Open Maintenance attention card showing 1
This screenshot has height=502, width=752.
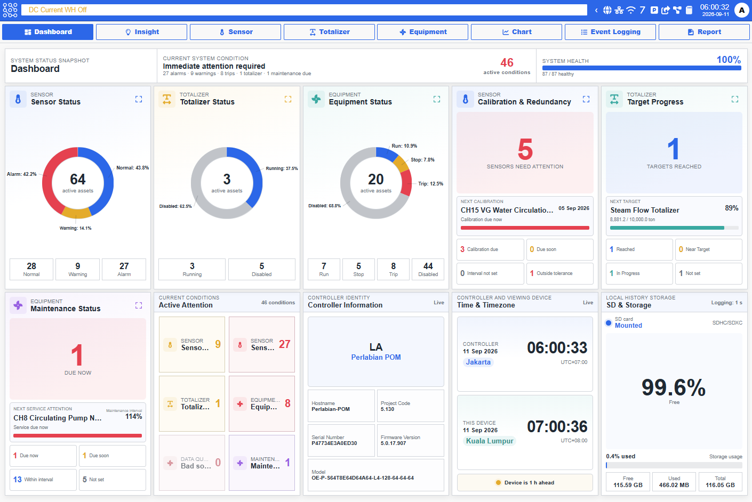pyautogui.click(x=262, y=463)
